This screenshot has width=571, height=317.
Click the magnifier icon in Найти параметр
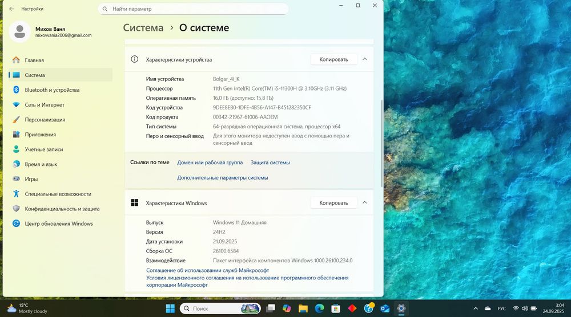[105, 9]
